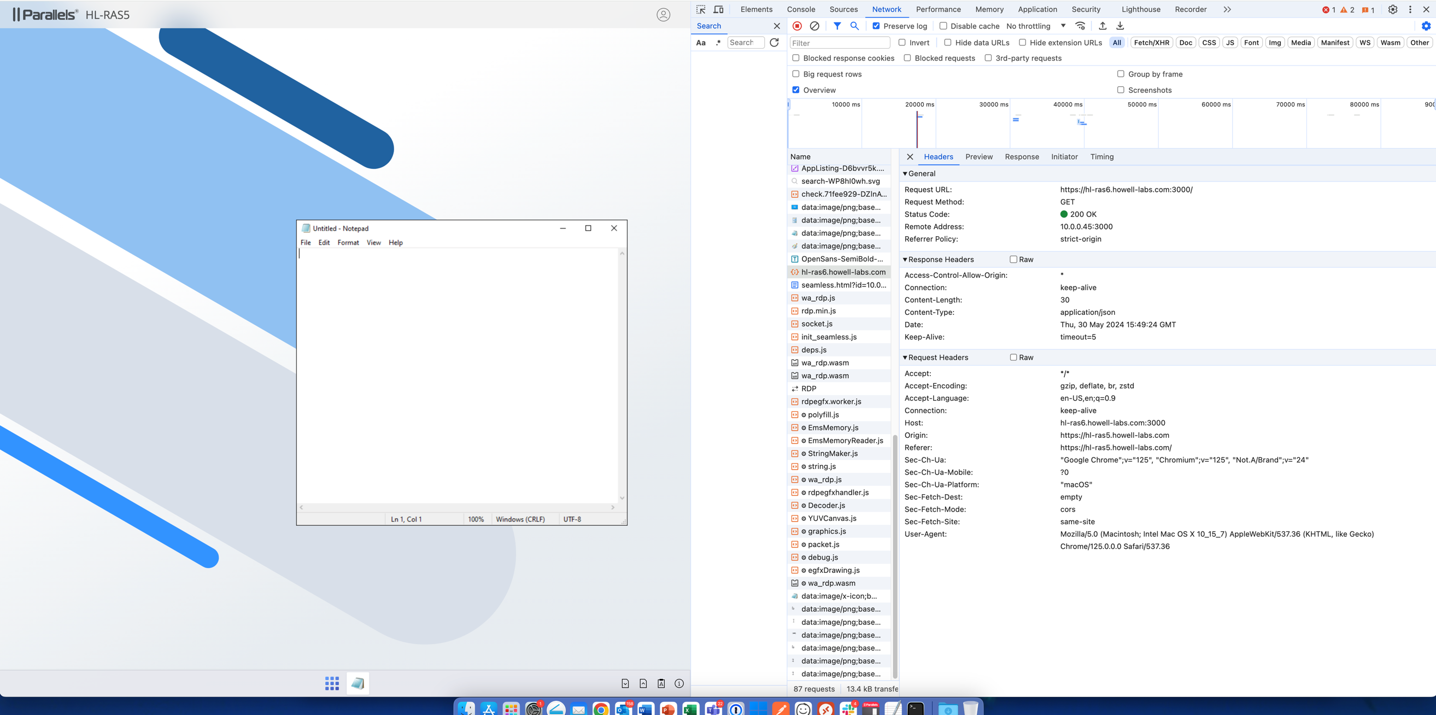This screenshot has height=715, width=1436.
Task: Select the wa_rdp.js request
Action: click(x=818, y=298)
